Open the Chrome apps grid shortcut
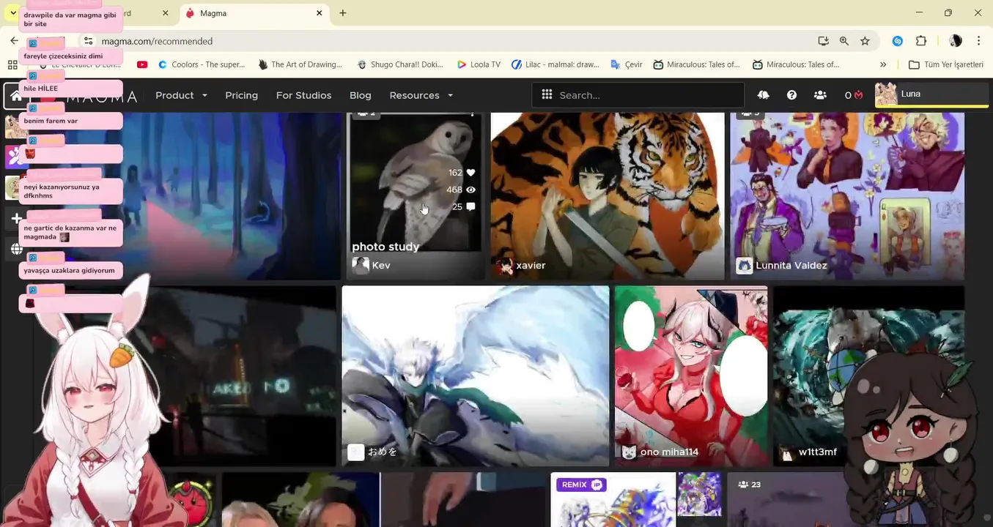 click(x=12, y=64)
